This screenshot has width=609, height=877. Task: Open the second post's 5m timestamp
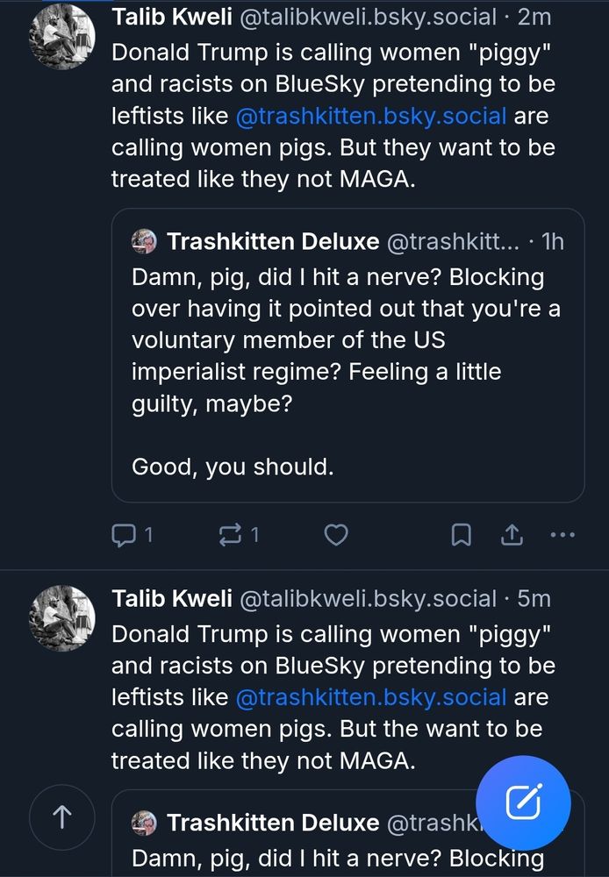[534, 598]
